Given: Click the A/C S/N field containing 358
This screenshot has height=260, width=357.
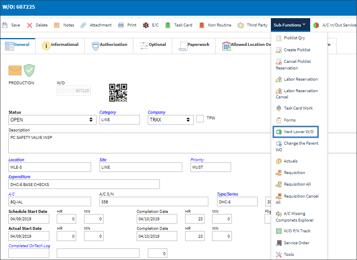Looking at the screenshot, I should pos(154,202).
